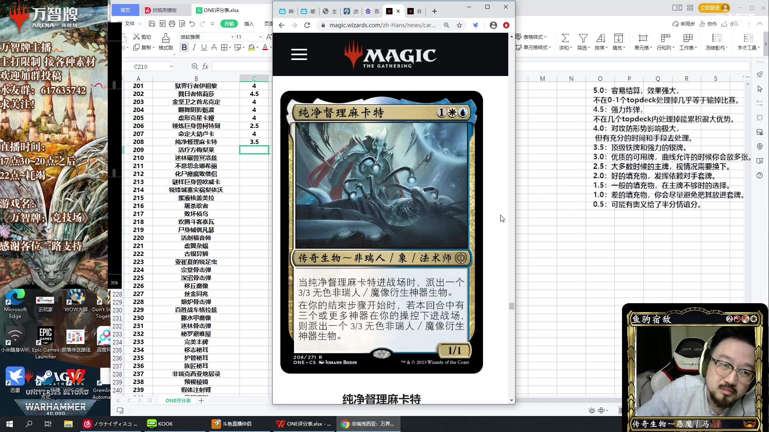The height and width of the screenshot is (432, 769).
Task: Open the 文件 file menu
Action: click(130, 24)
